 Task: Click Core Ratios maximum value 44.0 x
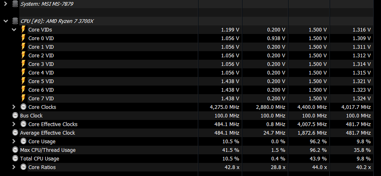319,167
